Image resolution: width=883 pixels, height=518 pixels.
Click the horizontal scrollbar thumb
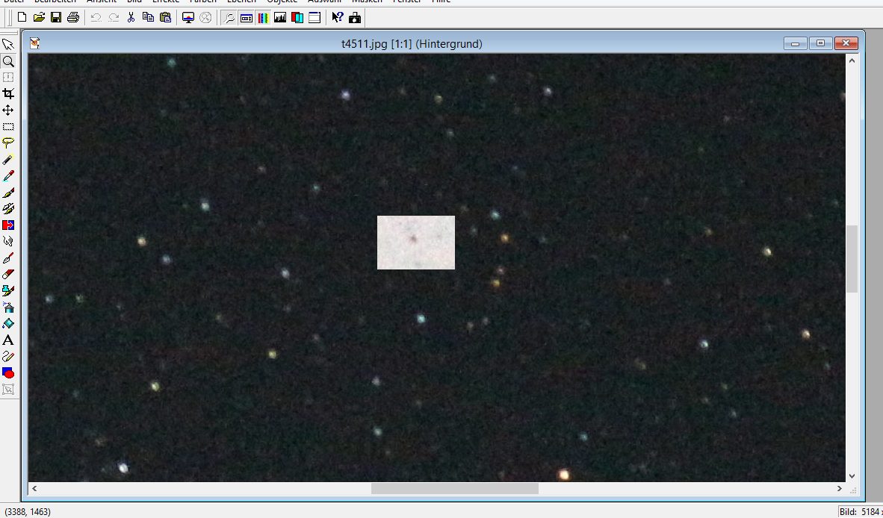click(454, 488)
